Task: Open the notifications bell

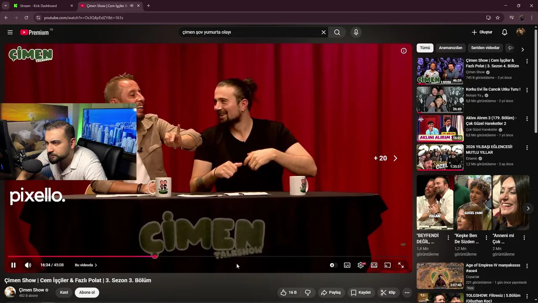Action: [505, 32]
